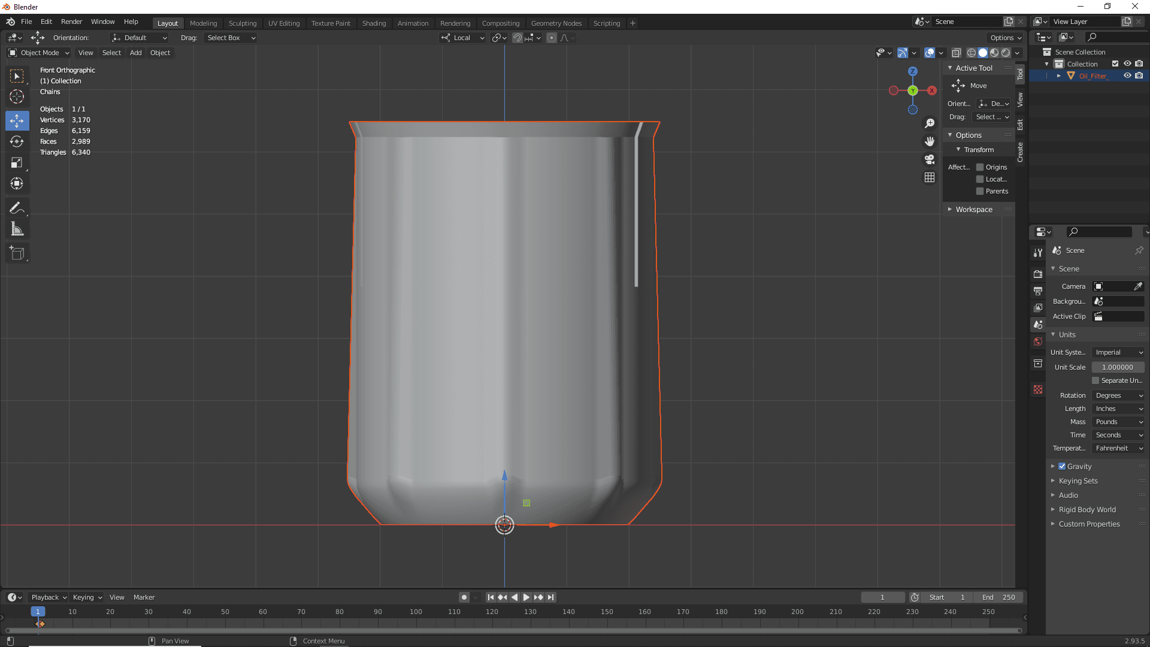The height and width of the screenshot is (647, 1150).
Task: Click the Object Mode icon button
Action: click(x=13, y=52)
